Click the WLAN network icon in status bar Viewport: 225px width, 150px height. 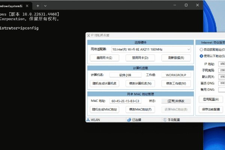point(88,120)
